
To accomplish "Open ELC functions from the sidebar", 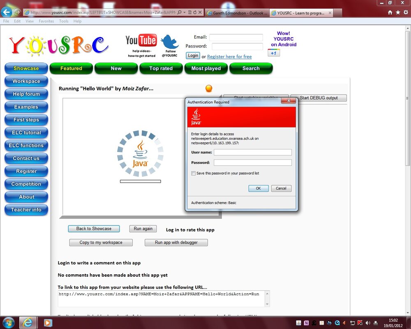I will click(26, 145).
